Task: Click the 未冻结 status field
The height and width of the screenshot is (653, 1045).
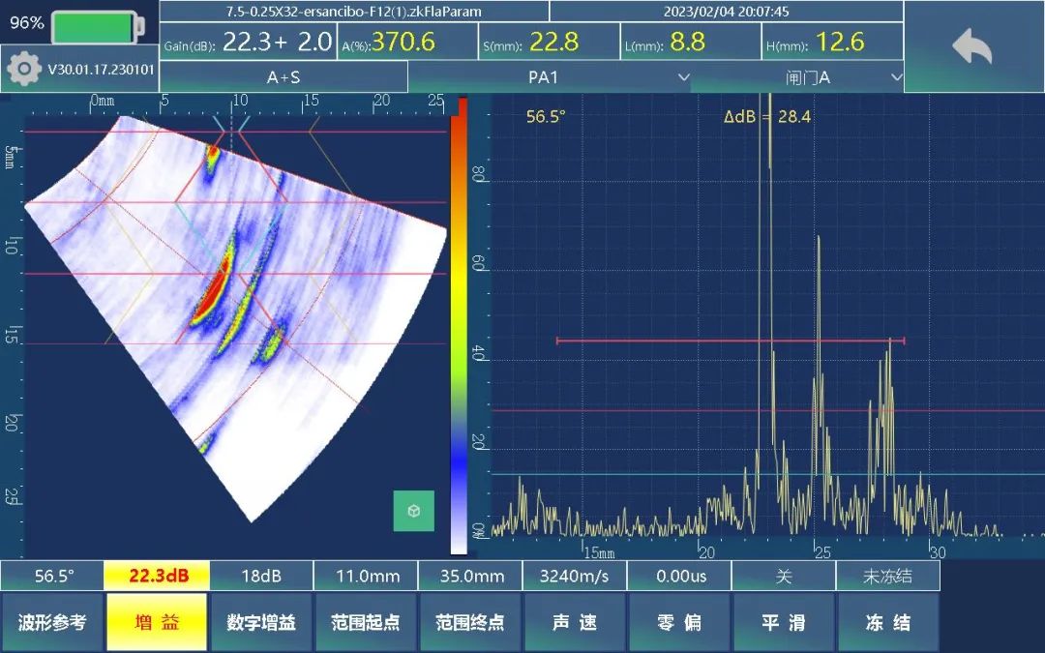Action: coord(887,576)
